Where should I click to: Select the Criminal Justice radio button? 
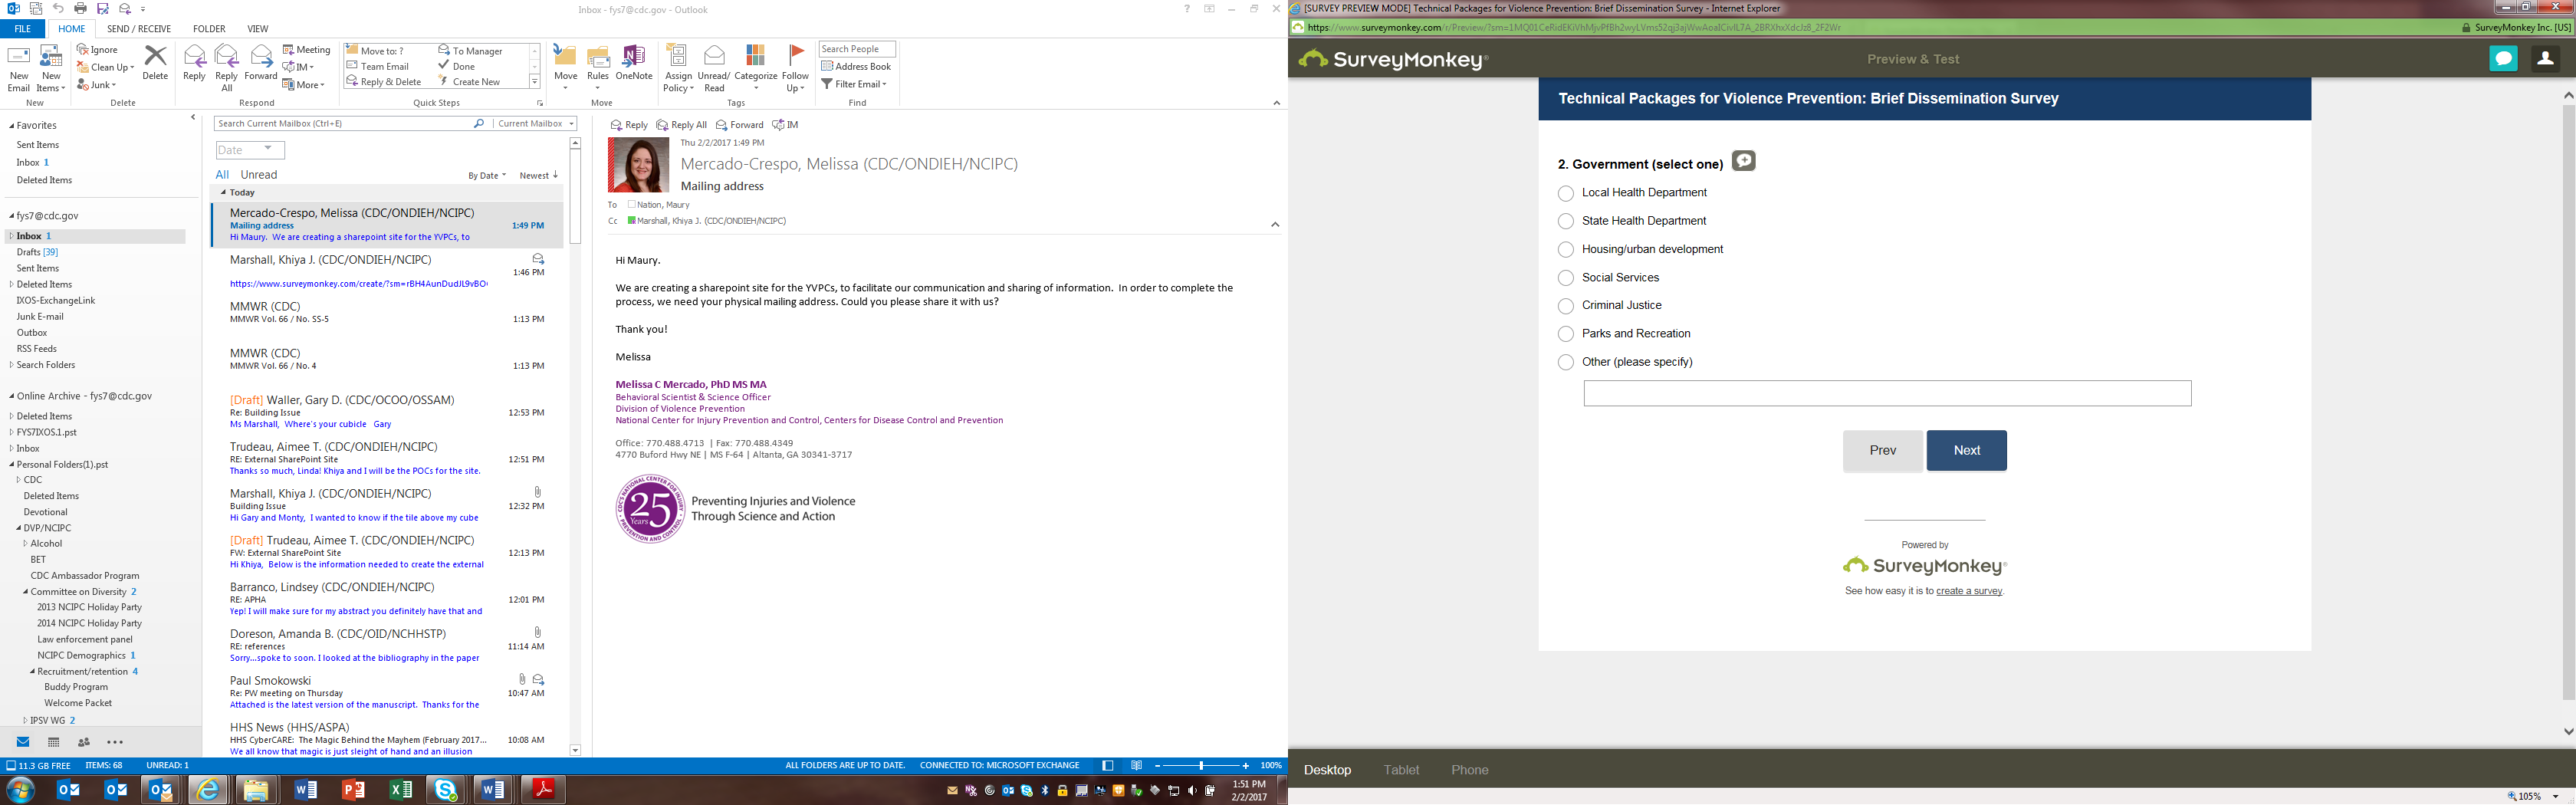pos(1566,306)
